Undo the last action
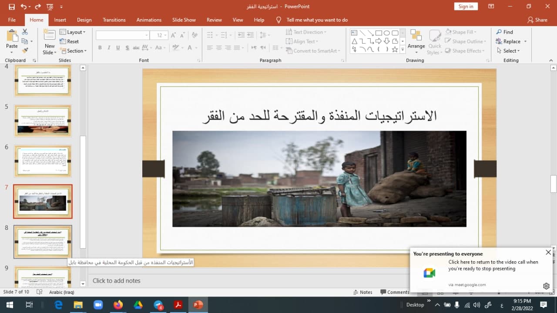This screenshot has height=313, width=557. pos(23,7)
